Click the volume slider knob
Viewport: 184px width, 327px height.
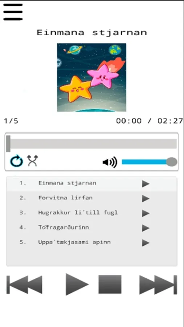tap(172, 162)
